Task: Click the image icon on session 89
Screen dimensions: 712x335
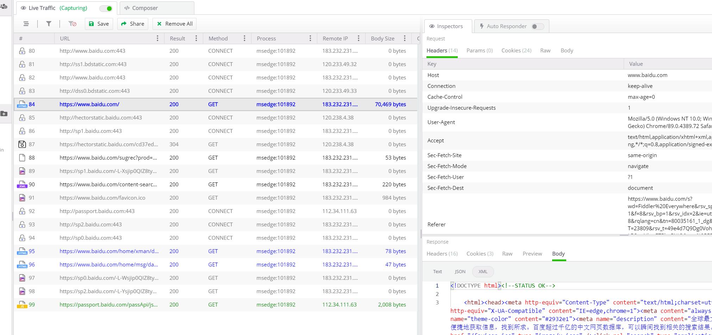Action: click(22, 171)
